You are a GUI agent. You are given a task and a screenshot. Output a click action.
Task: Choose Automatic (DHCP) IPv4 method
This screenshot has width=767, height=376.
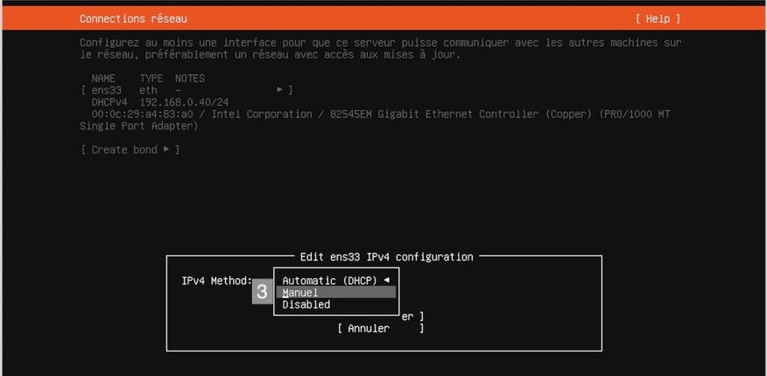329,280
